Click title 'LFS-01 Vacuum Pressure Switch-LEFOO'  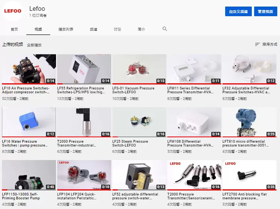pos(133,90)
